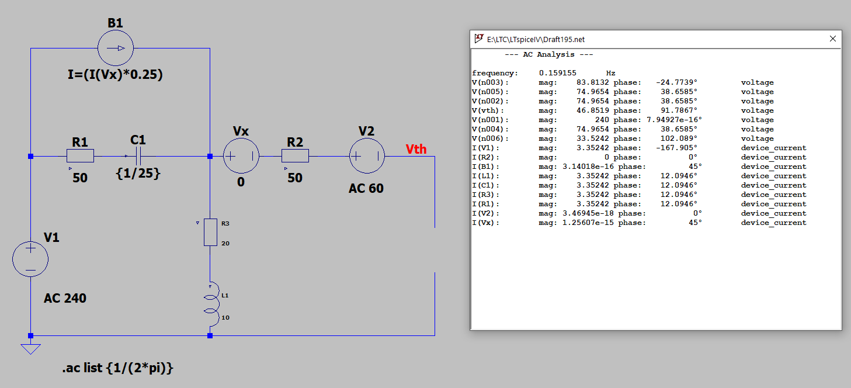The height and width of the screenshot is (388, 851).
Task: Click the AC Analysis header line
Action: 549,54
